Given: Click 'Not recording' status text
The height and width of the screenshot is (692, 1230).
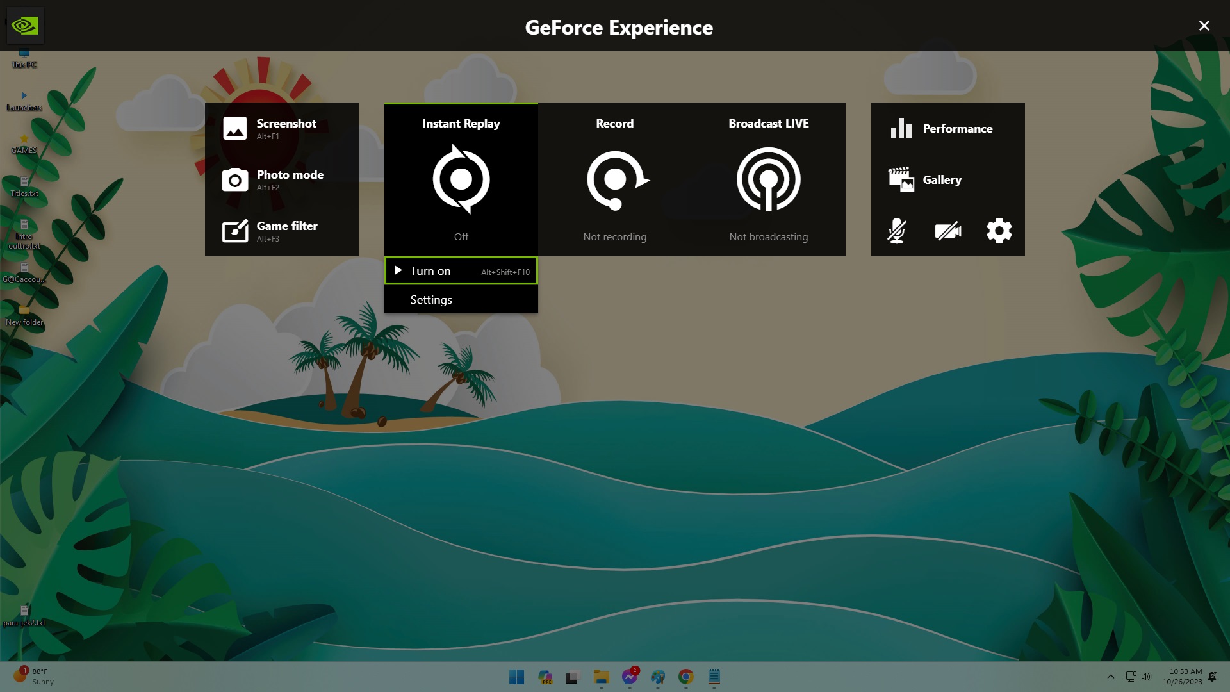Looking at the screenshot, I should (615, 236).
